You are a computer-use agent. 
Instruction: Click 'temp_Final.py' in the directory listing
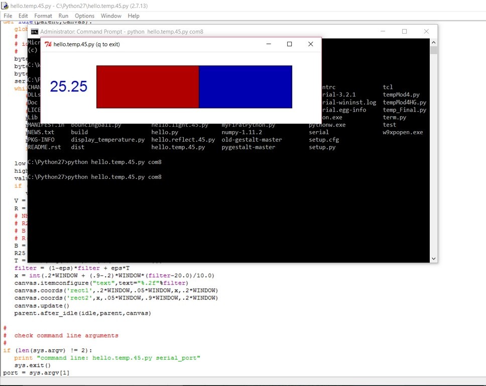point(405,110)
